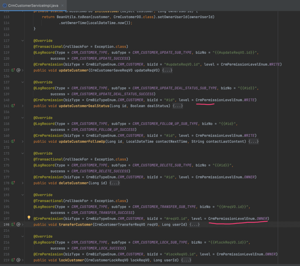
Task: Click implements gutter icon beside deleteCustomer
Action: [13, 183]
